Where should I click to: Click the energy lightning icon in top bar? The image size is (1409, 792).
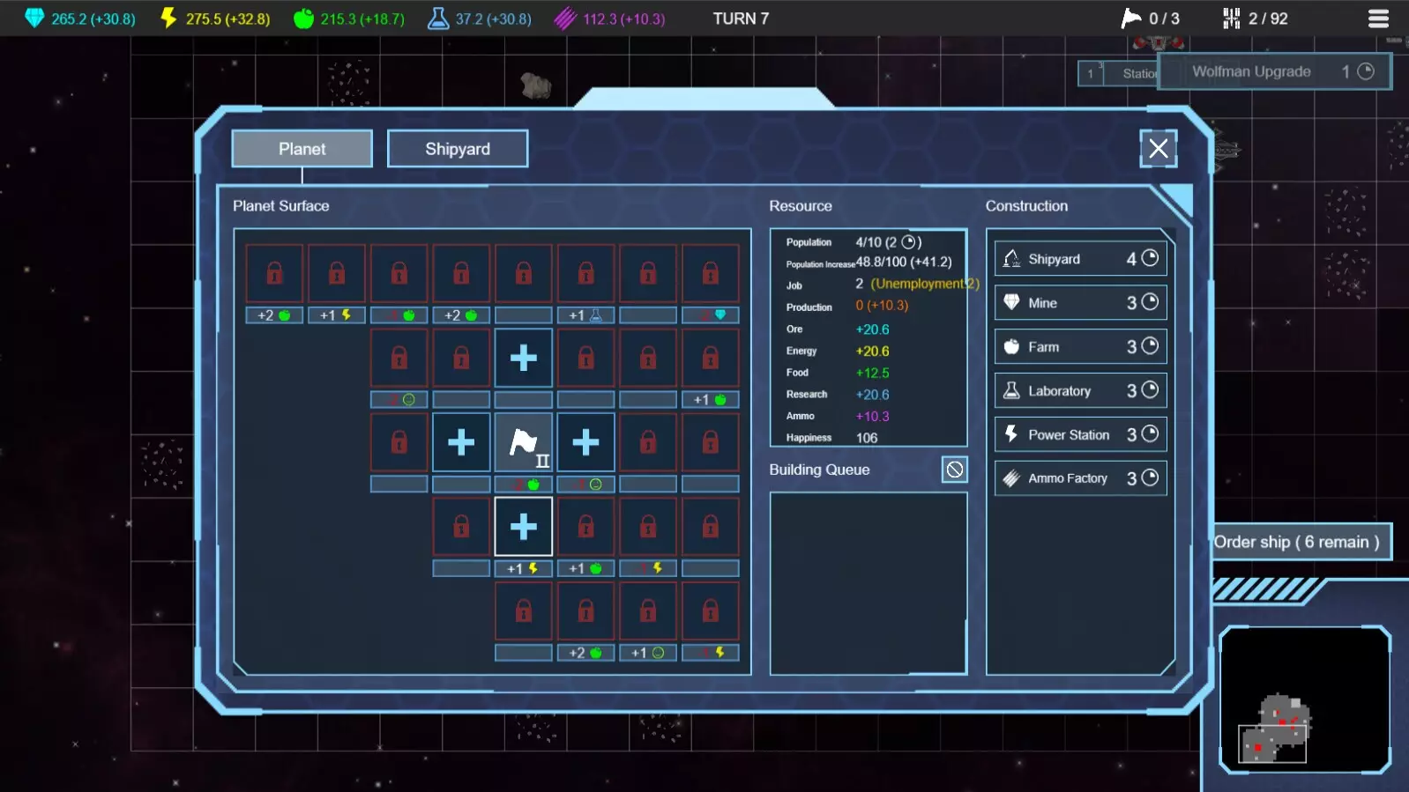pos(168,19)
